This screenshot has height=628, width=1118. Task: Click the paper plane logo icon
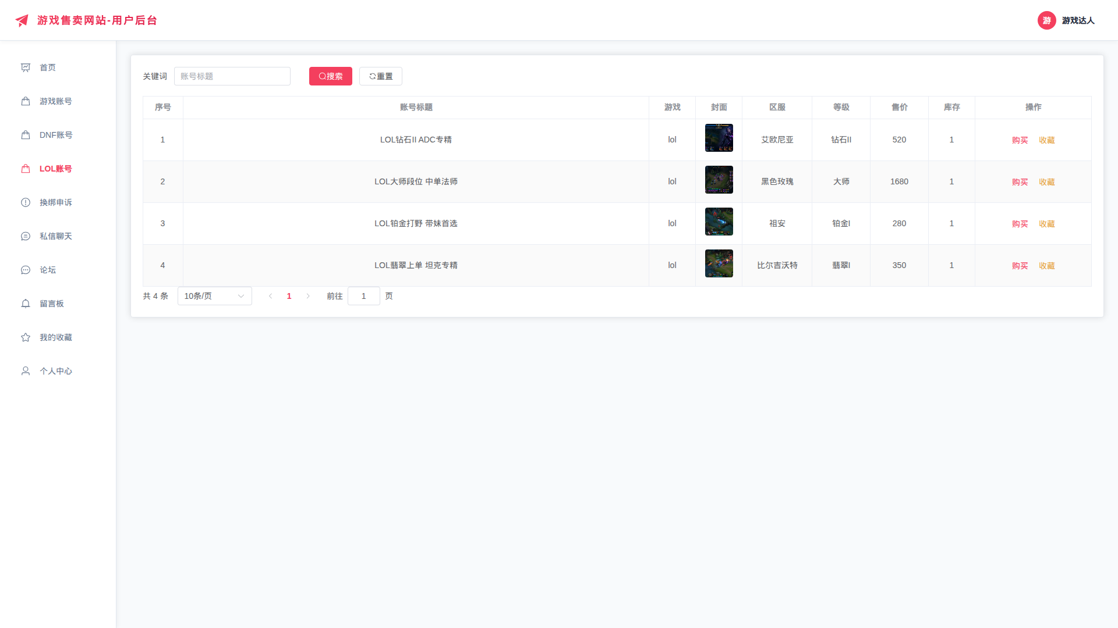pos(22,20)
